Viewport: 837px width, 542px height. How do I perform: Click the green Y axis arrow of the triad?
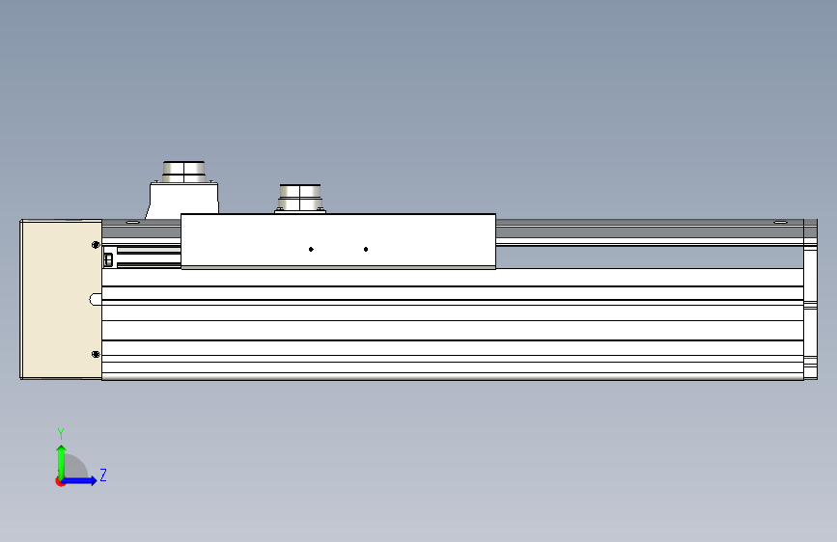(62, 462)
